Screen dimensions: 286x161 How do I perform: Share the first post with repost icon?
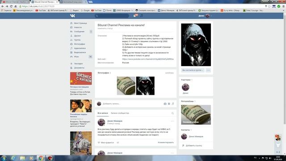[118, 143]
